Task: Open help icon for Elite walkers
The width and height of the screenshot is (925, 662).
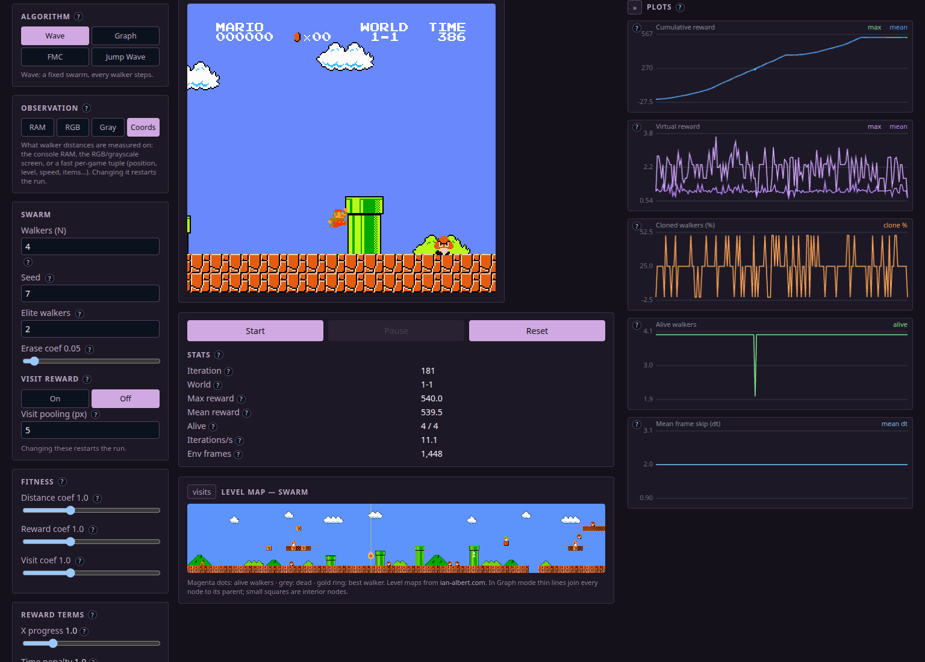Action: click(79, 314)
